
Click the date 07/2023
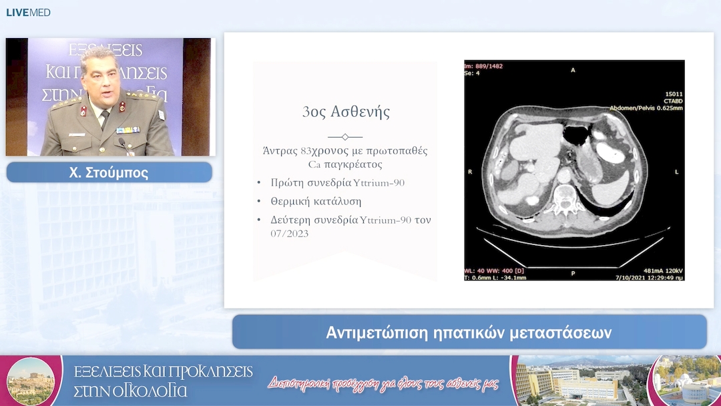289,234
